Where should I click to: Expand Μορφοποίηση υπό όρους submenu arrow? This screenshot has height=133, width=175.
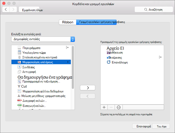(68, 62)
